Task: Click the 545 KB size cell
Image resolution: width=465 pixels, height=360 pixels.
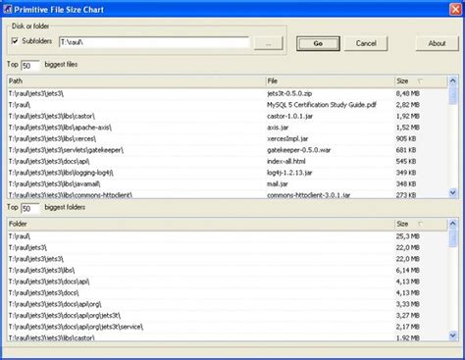Action: [x=406, y=161]
